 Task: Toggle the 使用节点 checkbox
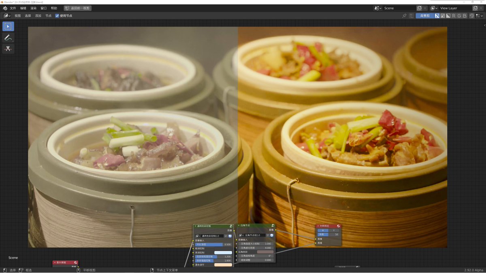(x=57, y=16)
